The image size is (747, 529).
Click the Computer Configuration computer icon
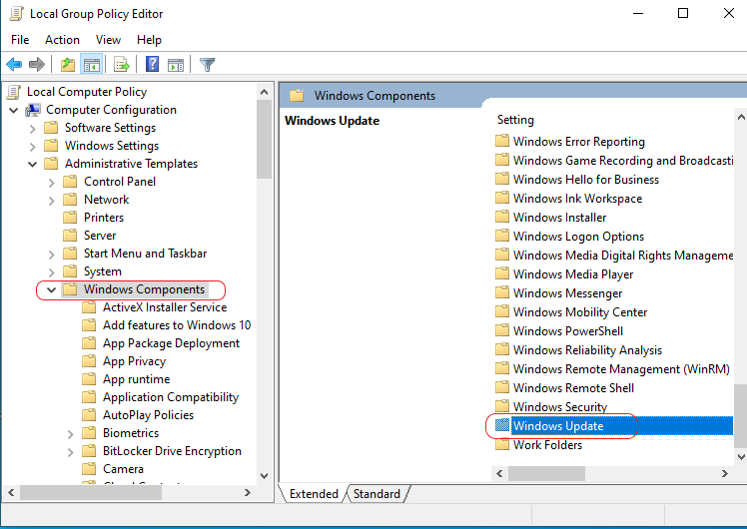(33, 110)
